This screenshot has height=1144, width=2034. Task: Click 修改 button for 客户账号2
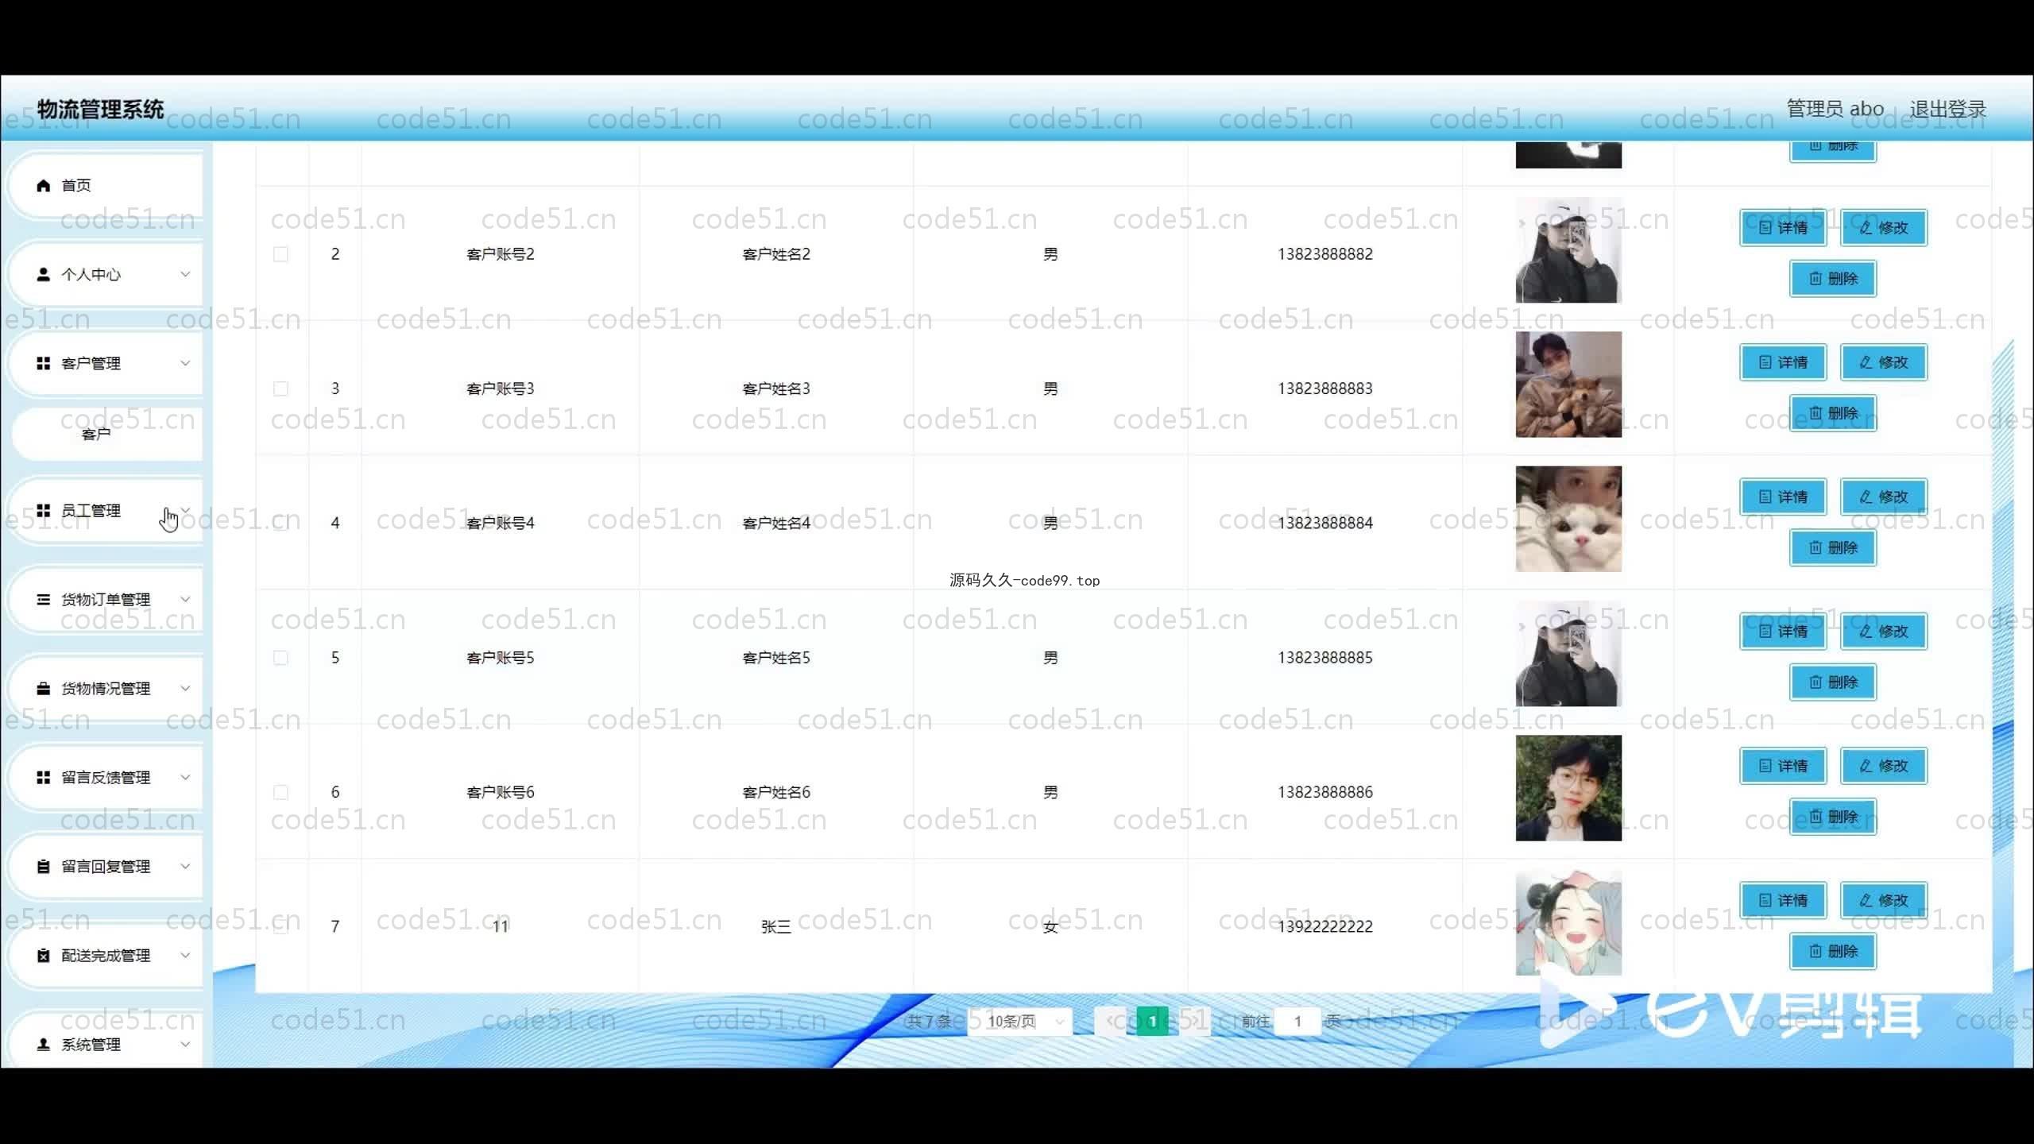[x=1884, y=228]
